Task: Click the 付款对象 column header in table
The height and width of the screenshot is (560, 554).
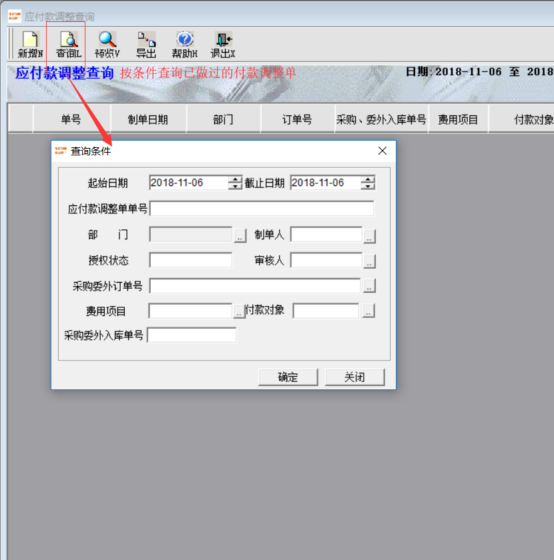Action: (521, 119)
